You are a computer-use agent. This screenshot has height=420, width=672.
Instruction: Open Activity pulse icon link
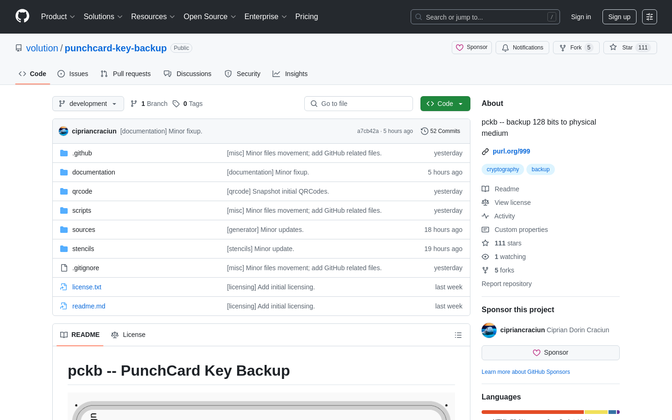[498, 216]
